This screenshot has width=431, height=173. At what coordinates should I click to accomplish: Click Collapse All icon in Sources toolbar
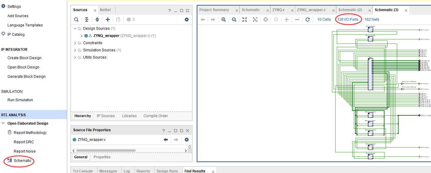86,20
